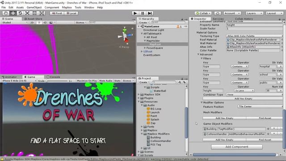Select the Rect Transform tool
This screenshot has height=161, width=286.
[x=34, y=13]
